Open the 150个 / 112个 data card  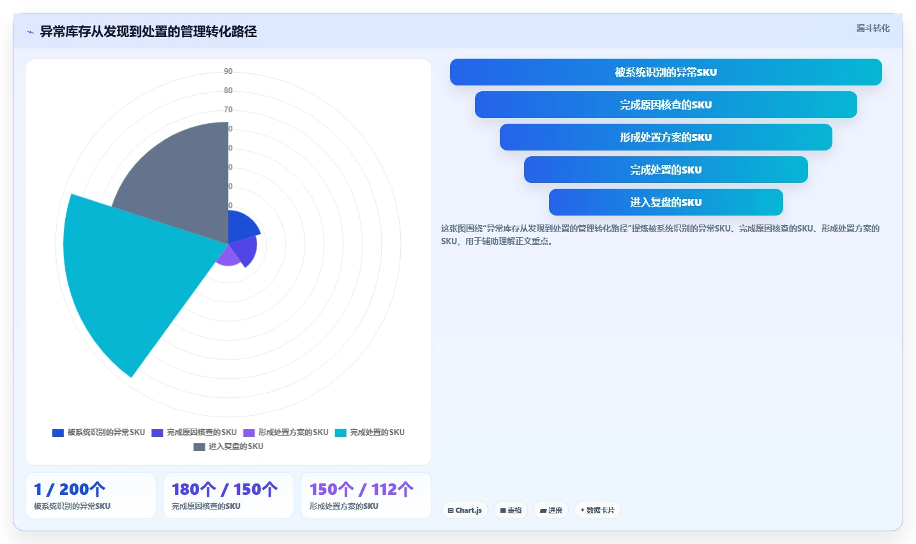pos(366,496)
